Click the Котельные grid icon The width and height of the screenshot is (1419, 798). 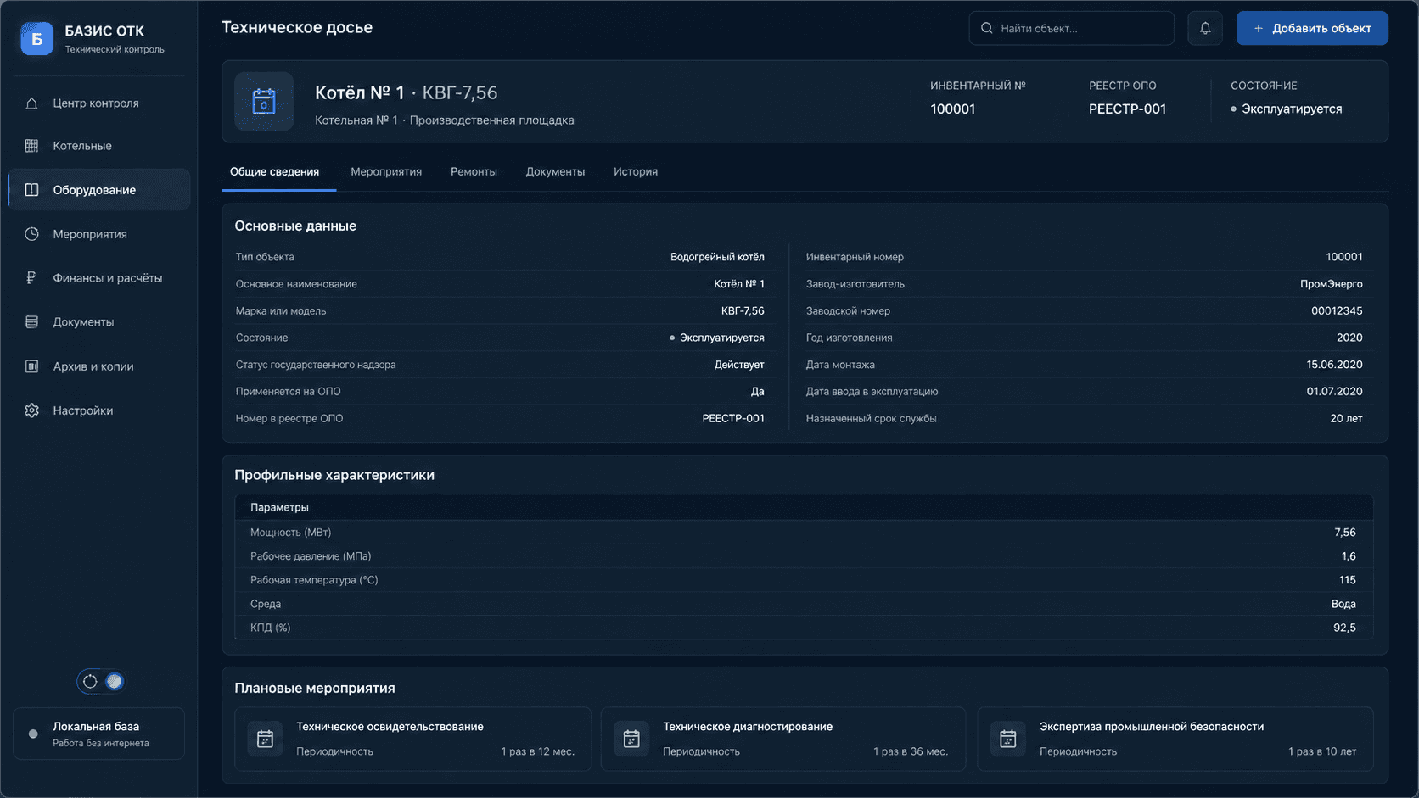(x=31, y=146)
